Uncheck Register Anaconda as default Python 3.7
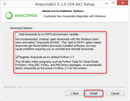This screenshot has height=101, width=130. click(x=17, y=57)
